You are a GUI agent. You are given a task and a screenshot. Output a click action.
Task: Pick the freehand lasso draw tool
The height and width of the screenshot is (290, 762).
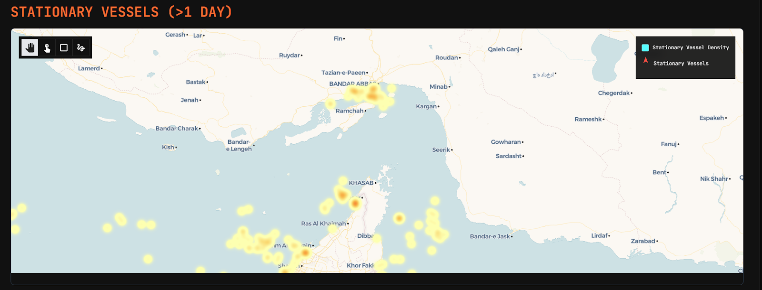[81, 47]
